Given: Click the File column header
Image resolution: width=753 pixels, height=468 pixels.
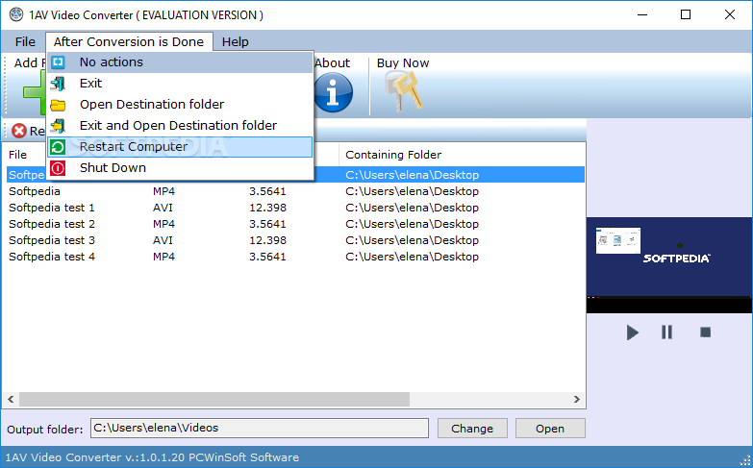Looking at the screenshot, I should [x=17, y=155].
